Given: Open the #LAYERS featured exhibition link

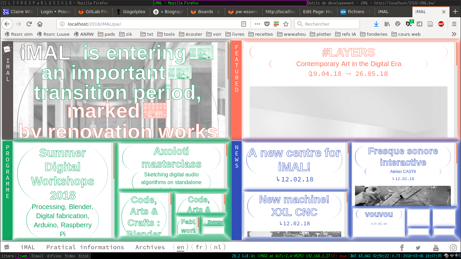Looking at the screenshot, I should [x=348, y=53].
